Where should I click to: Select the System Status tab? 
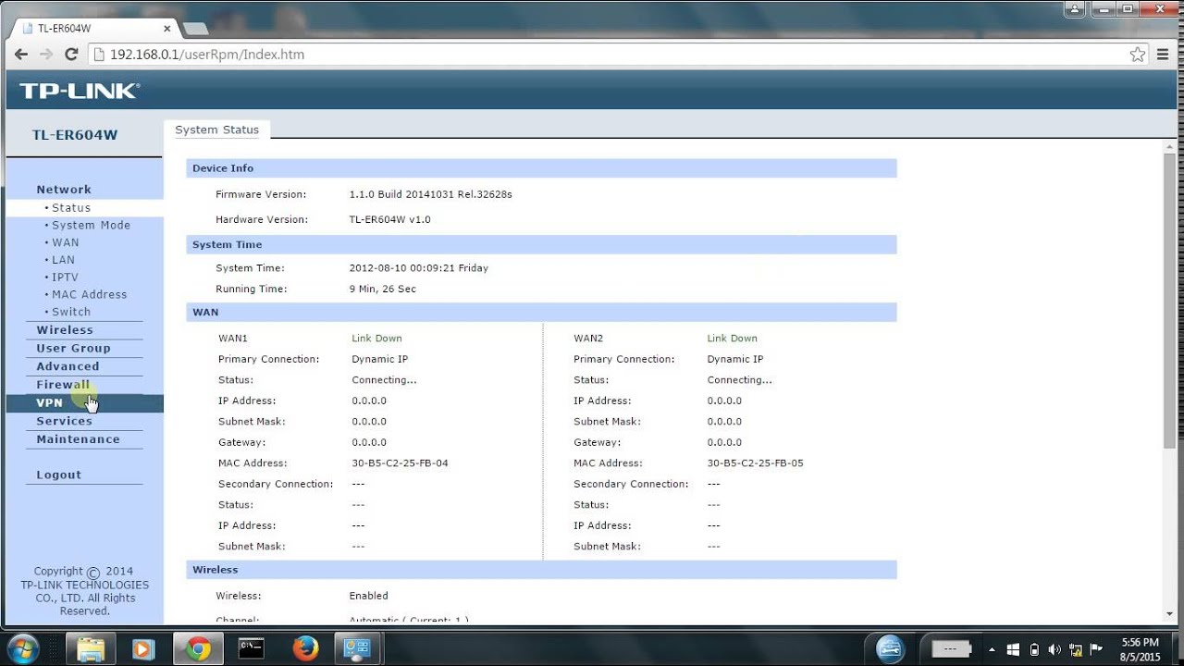pos(217,130)
